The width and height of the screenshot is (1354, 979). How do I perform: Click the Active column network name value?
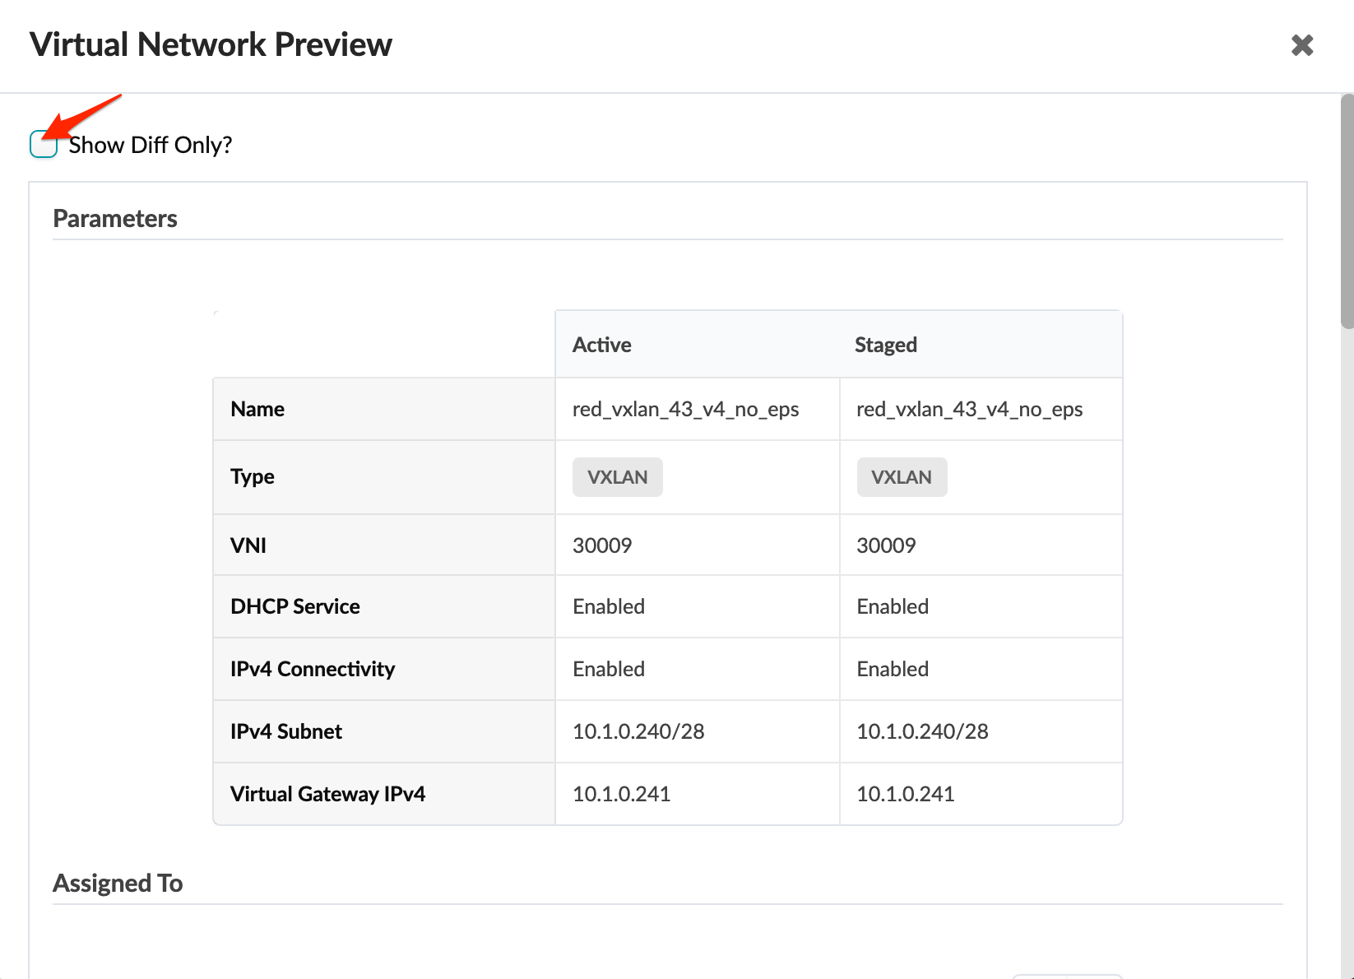(685, 409)
